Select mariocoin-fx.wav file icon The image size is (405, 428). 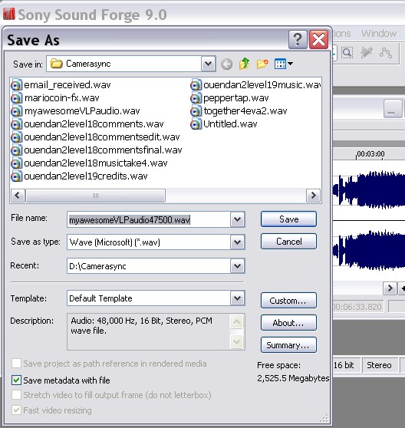tap(16, 98)
